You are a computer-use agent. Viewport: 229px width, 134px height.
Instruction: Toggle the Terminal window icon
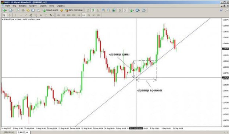pyautogui.click(x=33, y=10)
